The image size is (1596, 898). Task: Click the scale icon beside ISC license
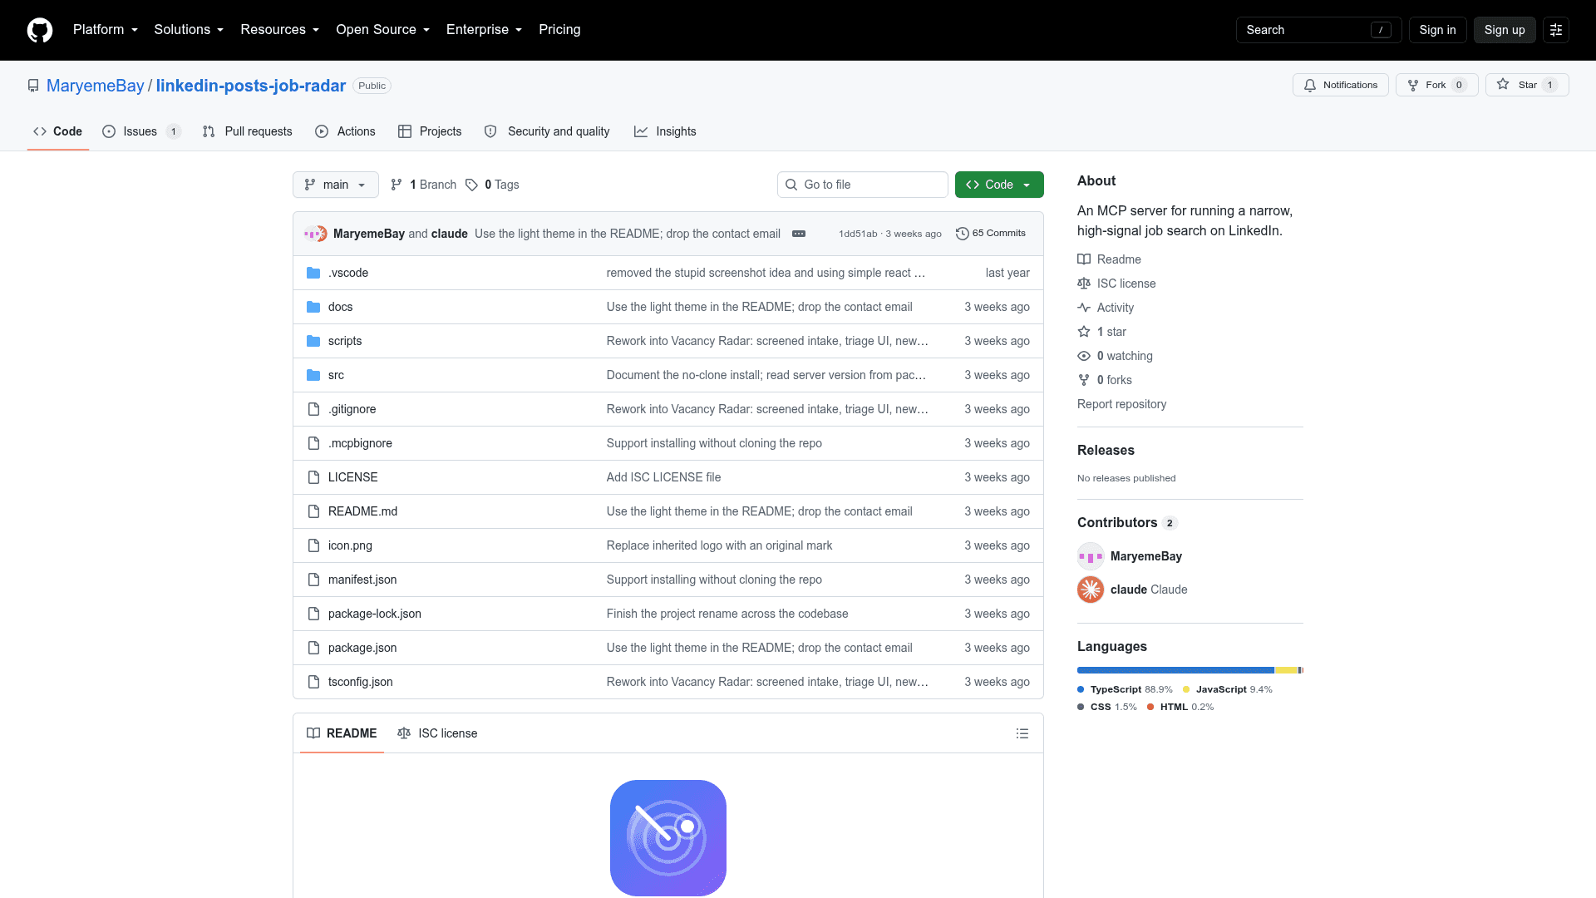pyautogui.click(x=1084, y=284)
